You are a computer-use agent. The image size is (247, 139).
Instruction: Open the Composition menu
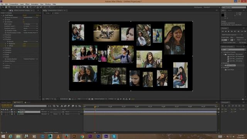tap(14, 4)
